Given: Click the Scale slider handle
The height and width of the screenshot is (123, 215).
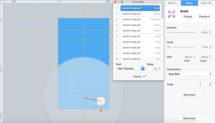Looking at the screenshot, I should click(x=171, y=47).
